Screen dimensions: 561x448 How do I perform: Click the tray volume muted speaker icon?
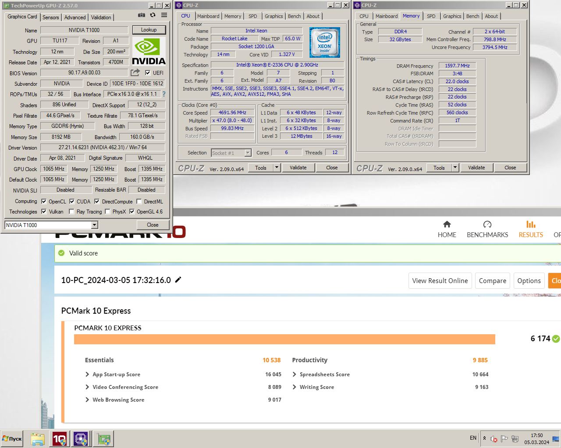pos(494,439)
